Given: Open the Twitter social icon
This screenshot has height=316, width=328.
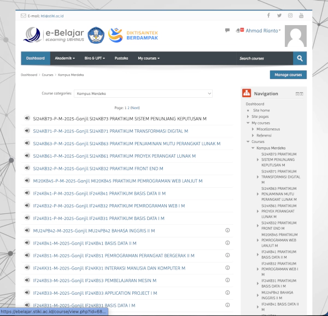Looking at the screenshot, I should 279,15.
